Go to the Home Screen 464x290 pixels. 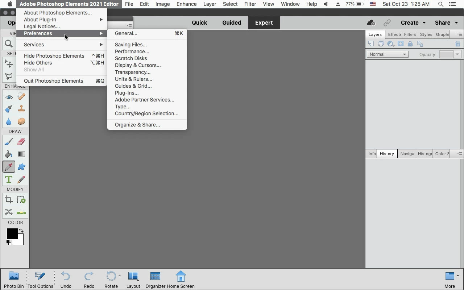pos(181,280)
